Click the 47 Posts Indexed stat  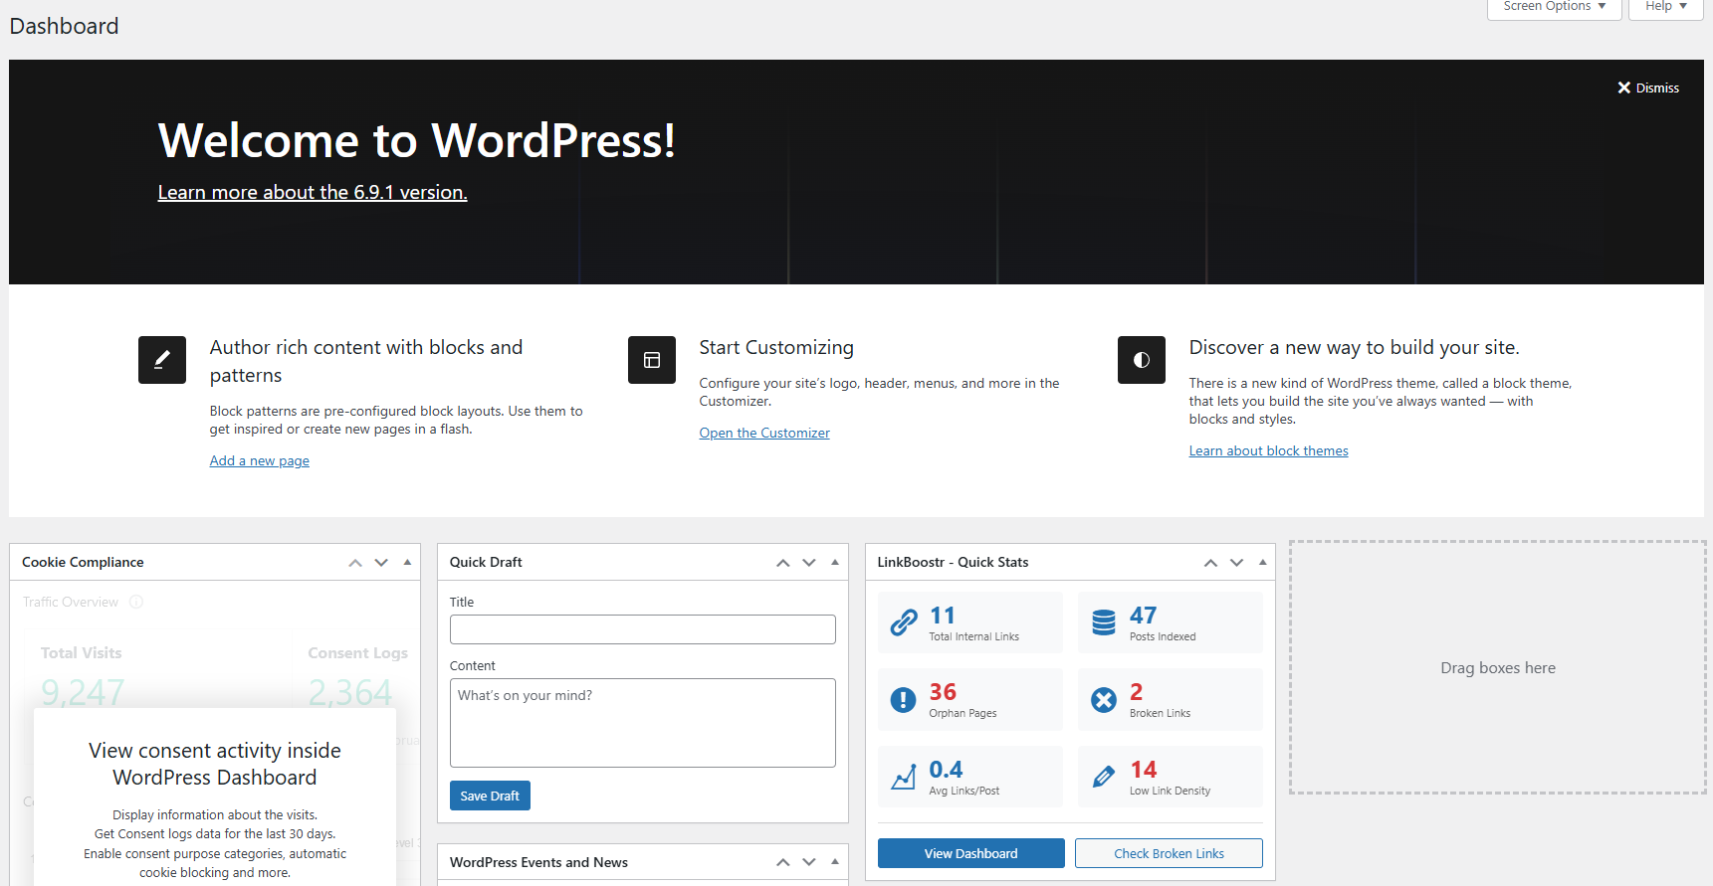coord(1170,622)
